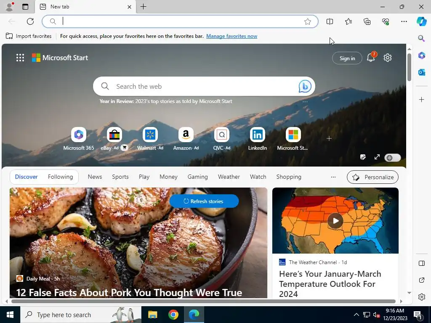Click the address bar input
This screenshot has height=323, width=431.
(x=180, y=21)
